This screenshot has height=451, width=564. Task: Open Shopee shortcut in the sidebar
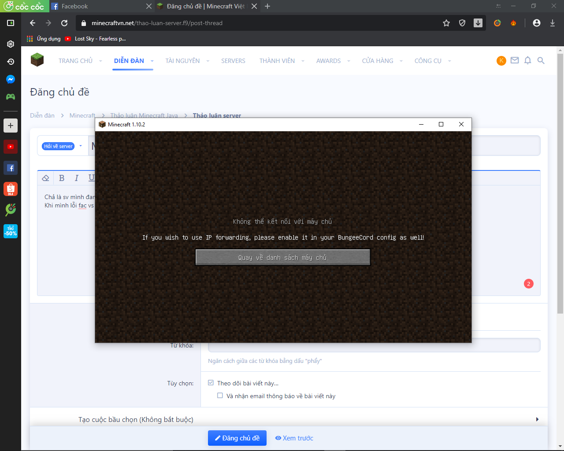(11, 189)
